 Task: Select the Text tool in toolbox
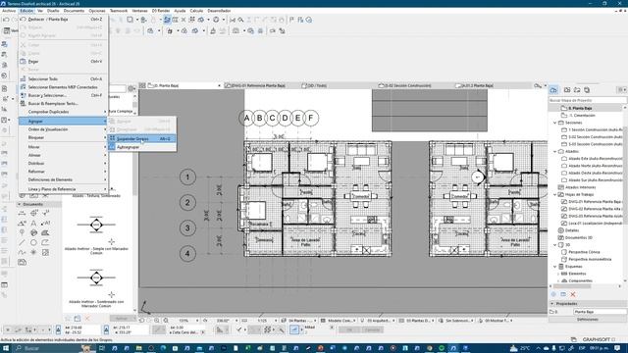tap(33, 223)
